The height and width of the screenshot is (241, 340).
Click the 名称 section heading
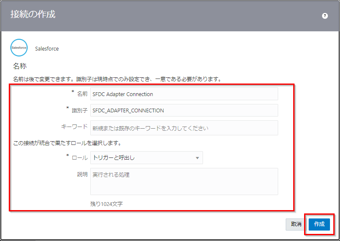point(20,66)
